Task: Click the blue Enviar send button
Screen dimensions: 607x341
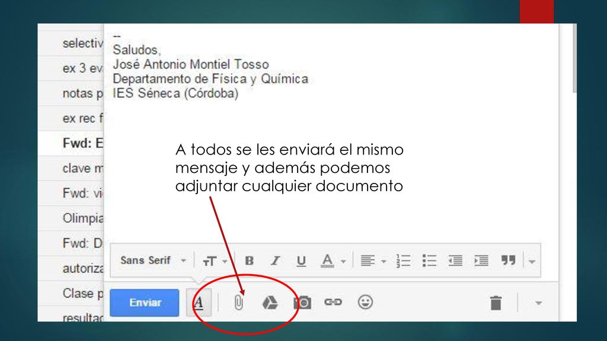Action: point(145,303)
